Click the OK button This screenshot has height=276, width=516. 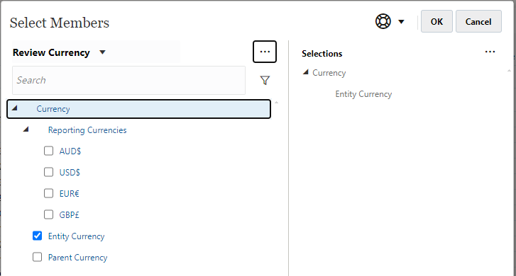click(437, 22)
